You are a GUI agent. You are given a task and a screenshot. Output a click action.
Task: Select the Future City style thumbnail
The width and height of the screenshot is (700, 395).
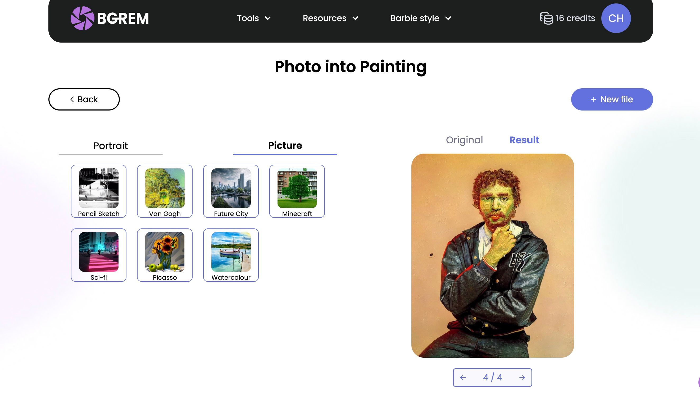[x=231, y=189]
